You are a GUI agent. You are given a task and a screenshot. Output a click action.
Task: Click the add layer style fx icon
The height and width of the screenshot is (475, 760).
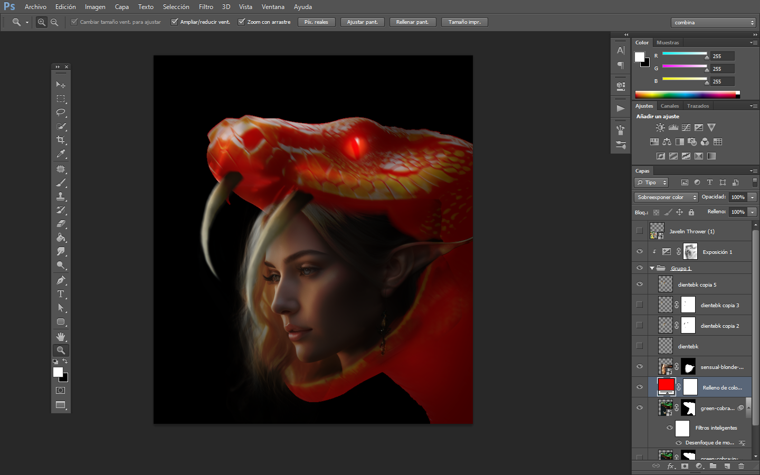pos(671,466)
